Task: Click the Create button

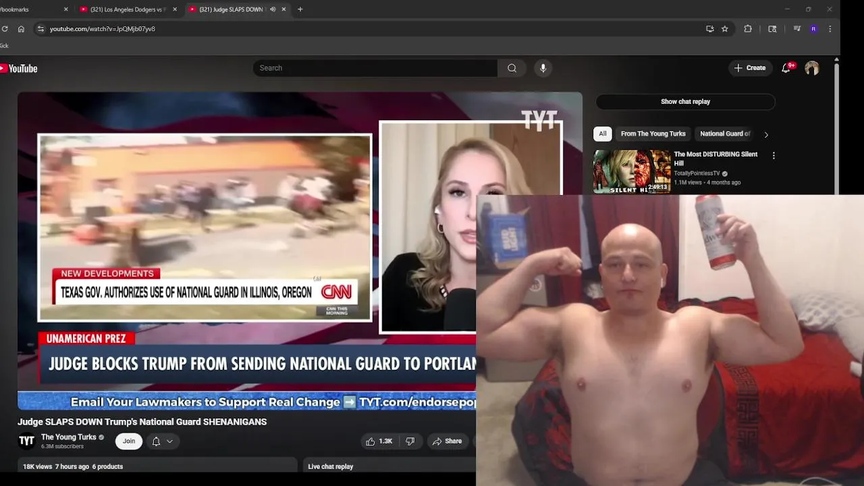Action: [x=750, y=68]
